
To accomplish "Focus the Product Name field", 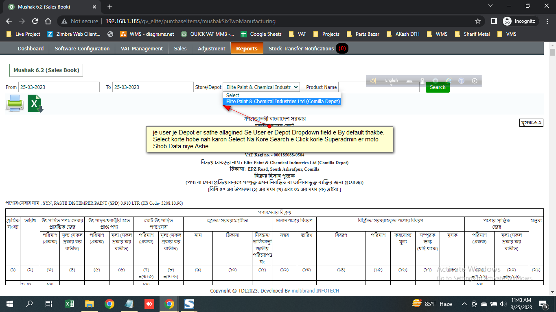I will [x=379, y=87].
